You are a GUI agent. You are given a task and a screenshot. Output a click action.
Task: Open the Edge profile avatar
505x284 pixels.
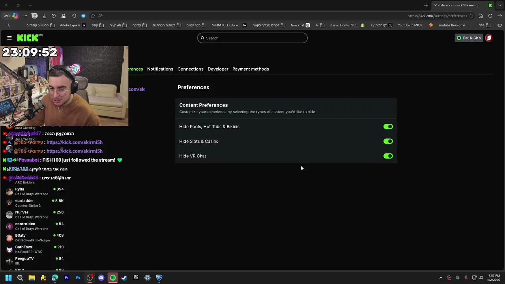[x=34, y=16]
